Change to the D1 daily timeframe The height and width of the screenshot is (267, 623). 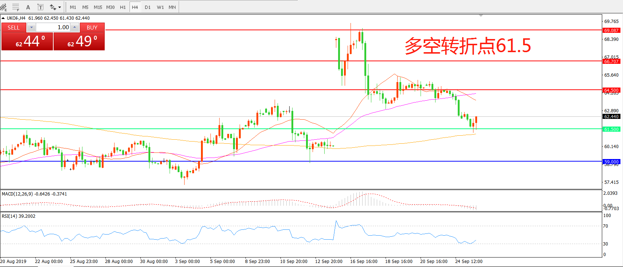point(148,7)
